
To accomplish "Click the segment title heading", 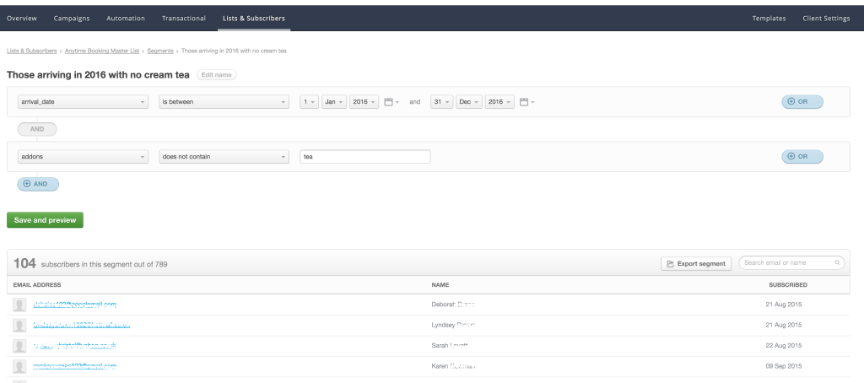I will click(x=98, y=75).
